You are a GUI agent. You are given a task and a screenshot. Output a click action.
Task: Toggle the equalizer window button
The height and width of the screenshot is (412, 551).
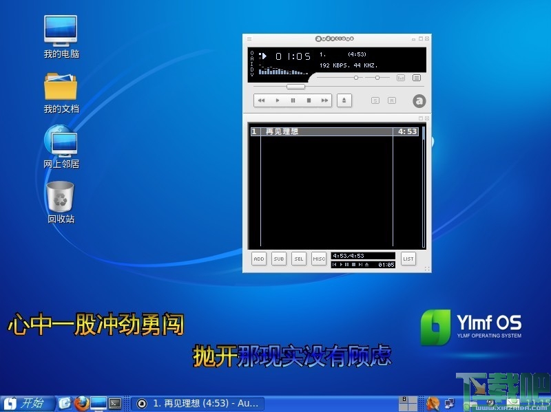[401, 78]
